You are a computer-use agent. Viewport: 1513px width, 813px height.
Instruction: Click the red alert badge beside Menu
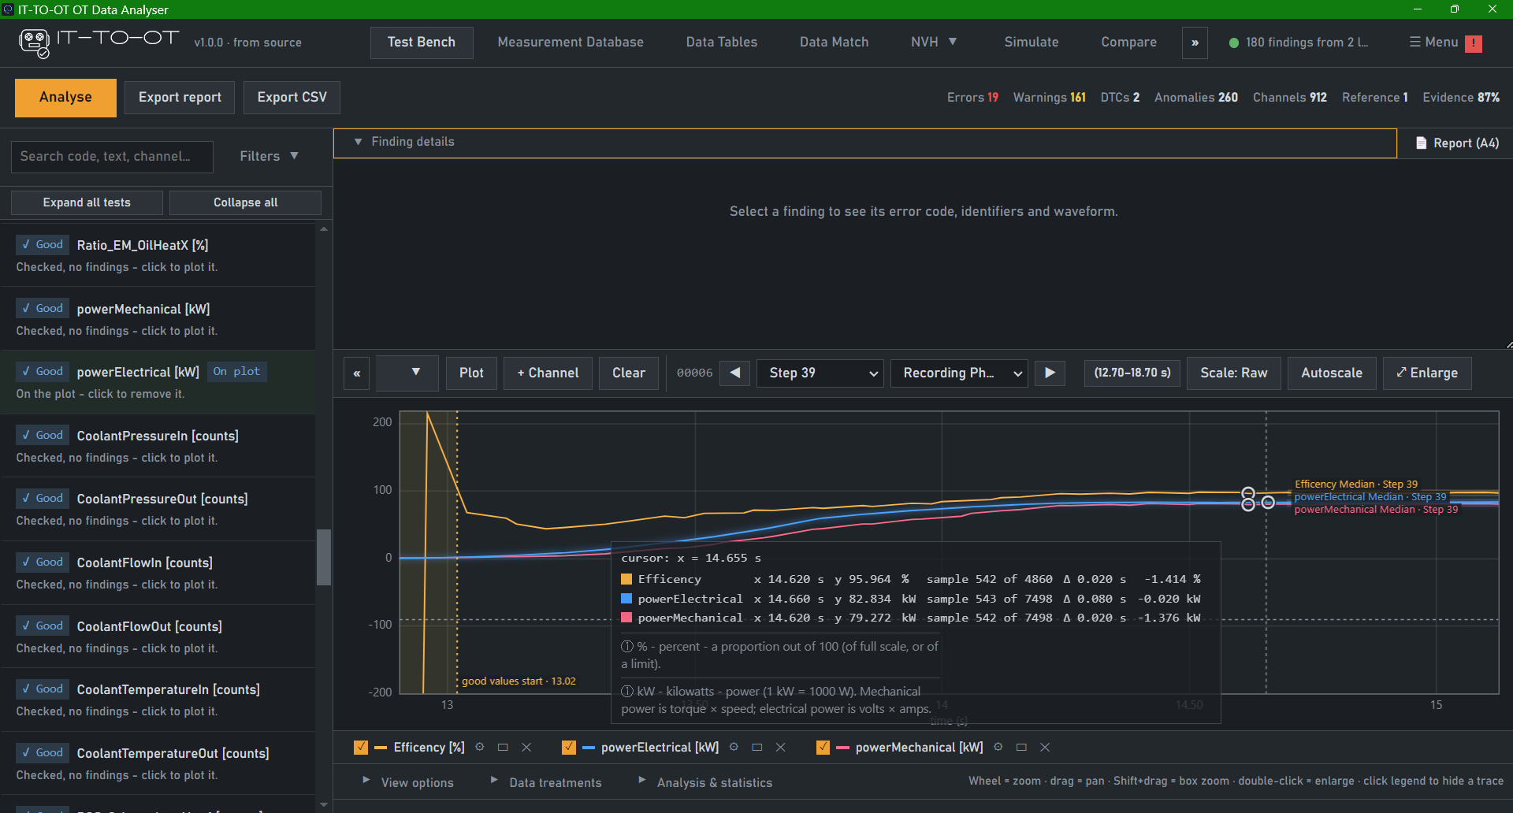point(1474,43)
